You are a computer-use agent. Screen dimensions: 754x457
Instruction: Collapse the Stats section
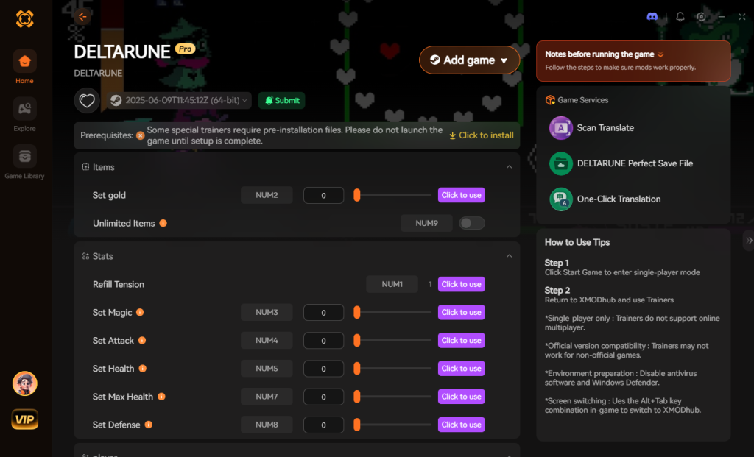click(x=510, y=256)
